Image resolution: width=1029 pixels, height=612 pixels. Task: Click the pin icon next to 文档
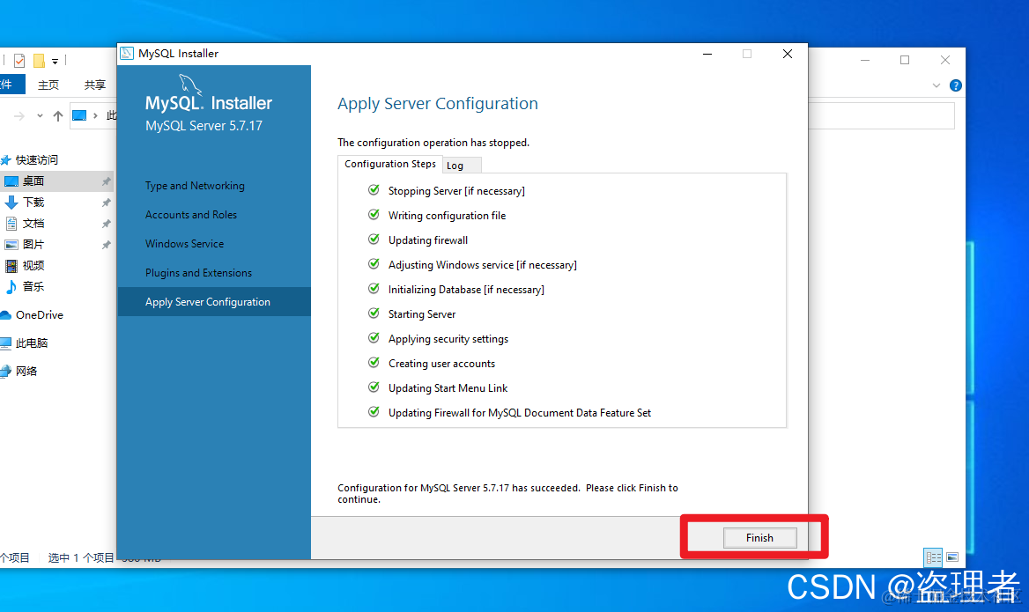click(106, 224)
